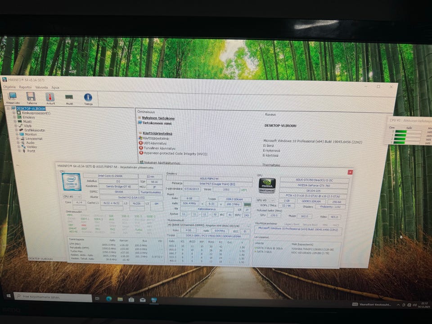Open the CPU #0 dropdown

coord(72,197)
